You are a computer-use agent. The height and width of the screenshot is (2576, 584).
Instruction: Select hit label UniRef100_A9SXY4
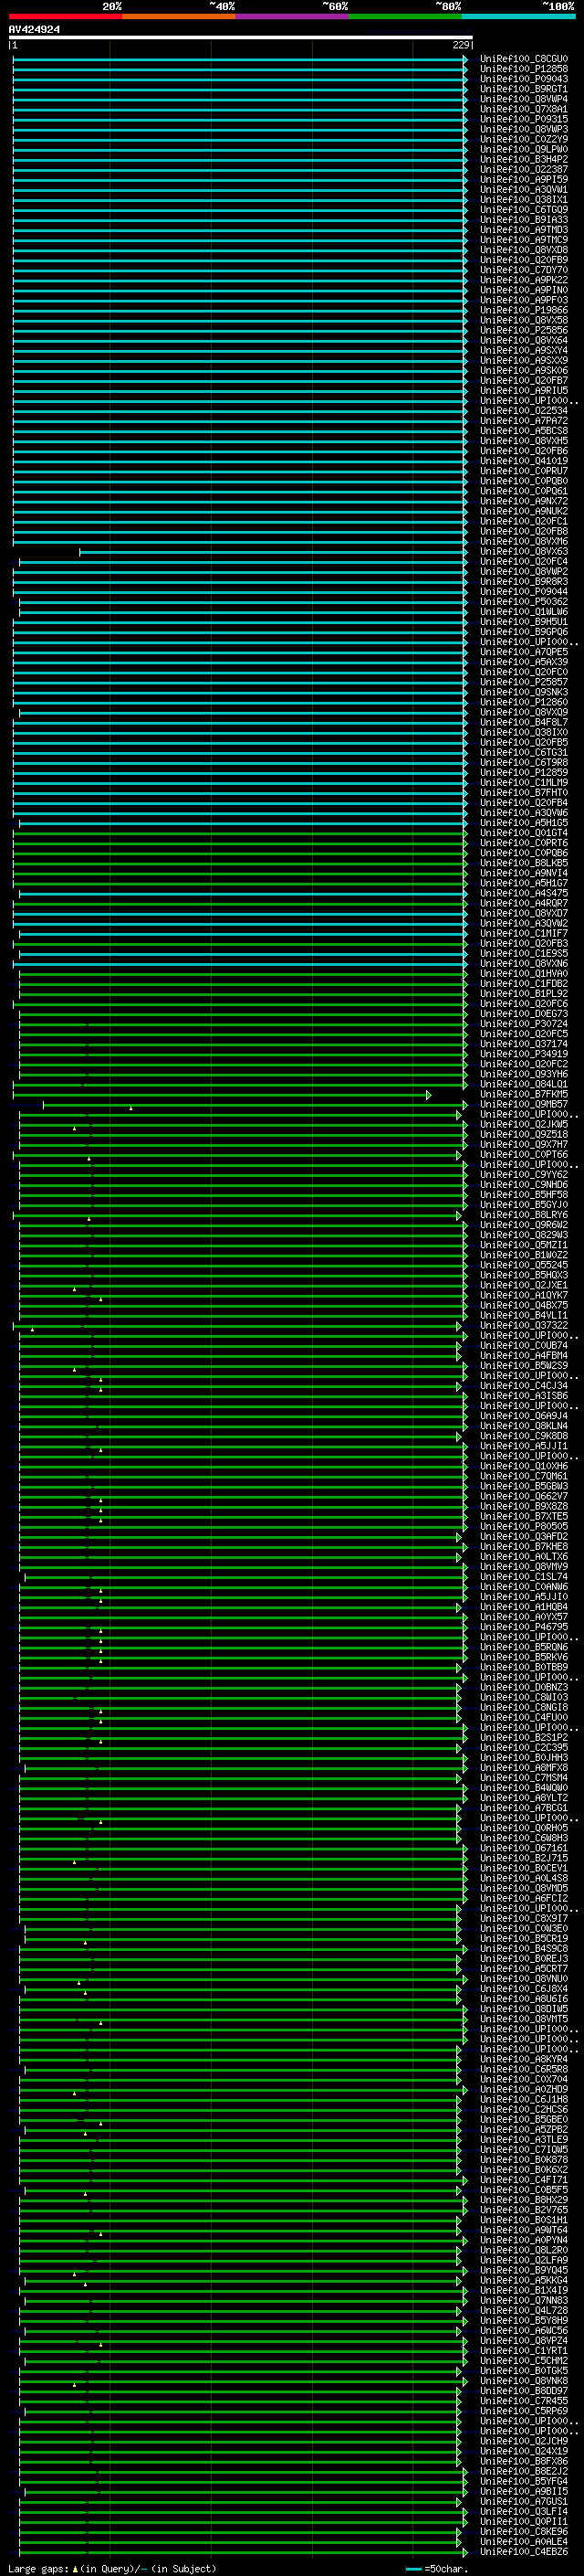(523, 350)
